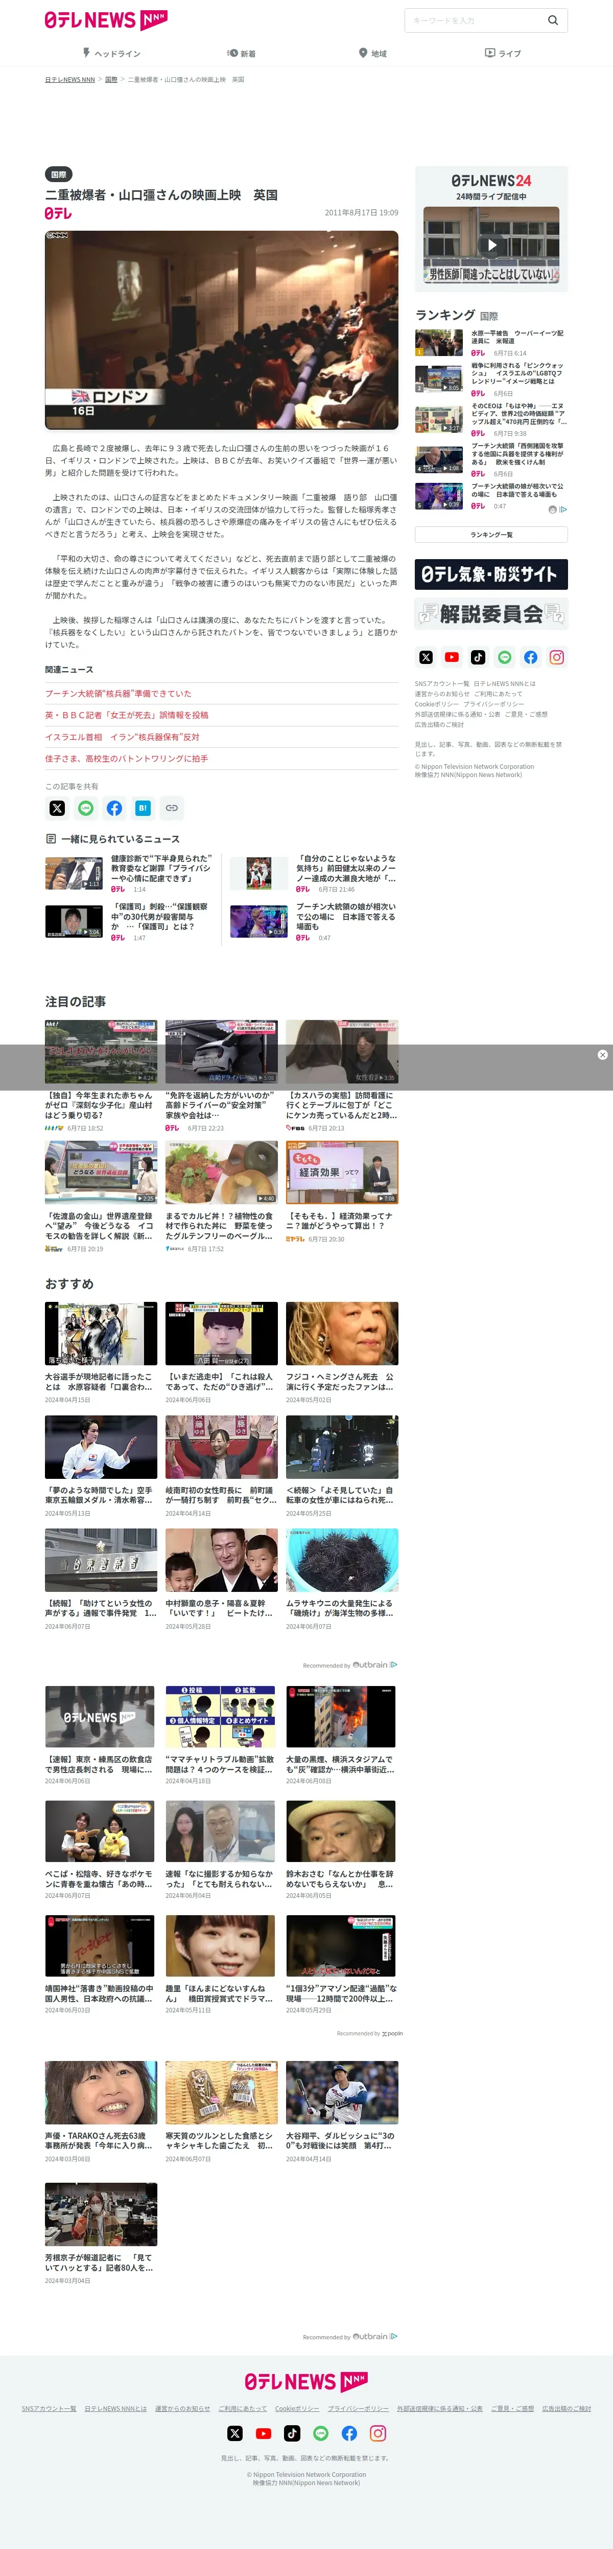This screenshot has height=2549, width=613.
Task: Open the related news 英・ＢＢＣ記者「女王が死去」誤情報を投稿
Action: [127, 716]
